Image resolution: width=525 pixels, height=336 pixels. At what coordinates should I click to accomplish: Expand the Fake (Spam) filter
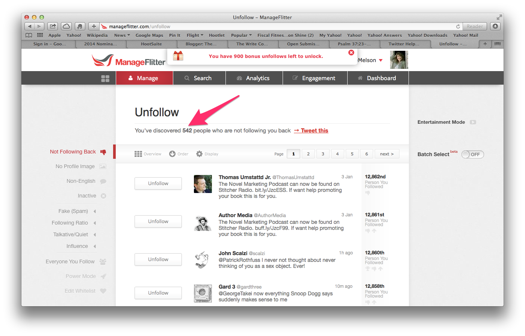coord(95,211)
